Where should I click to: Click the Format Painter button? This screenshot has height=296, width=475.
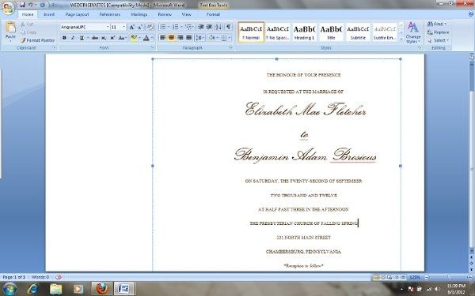pyautogui.click(x=37, y=40)
